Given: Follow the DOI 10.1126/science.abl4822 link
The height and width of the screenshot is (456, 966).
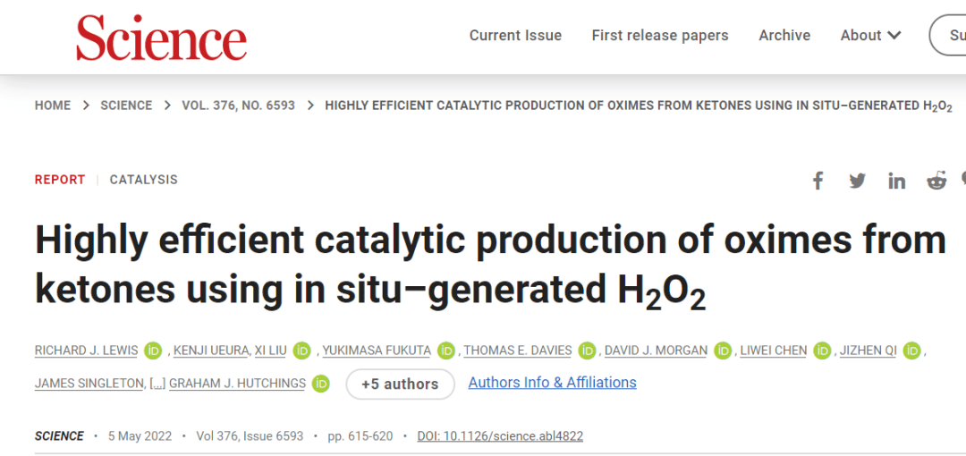Looking at the screenshot, I should click(500, 436).
